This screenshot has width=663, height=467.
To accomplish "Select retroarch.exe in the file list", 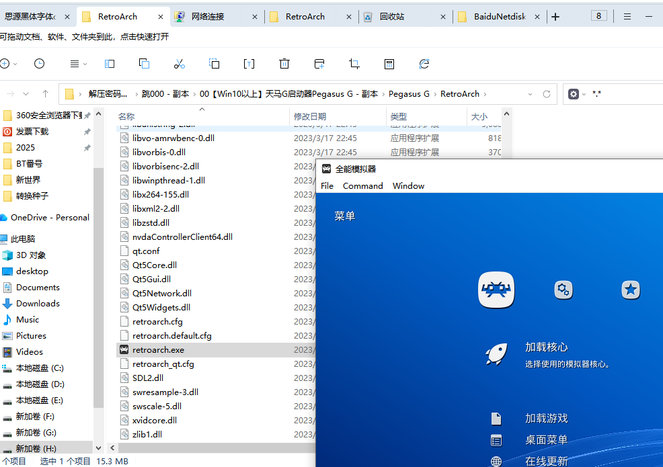I will pos(158,349).
